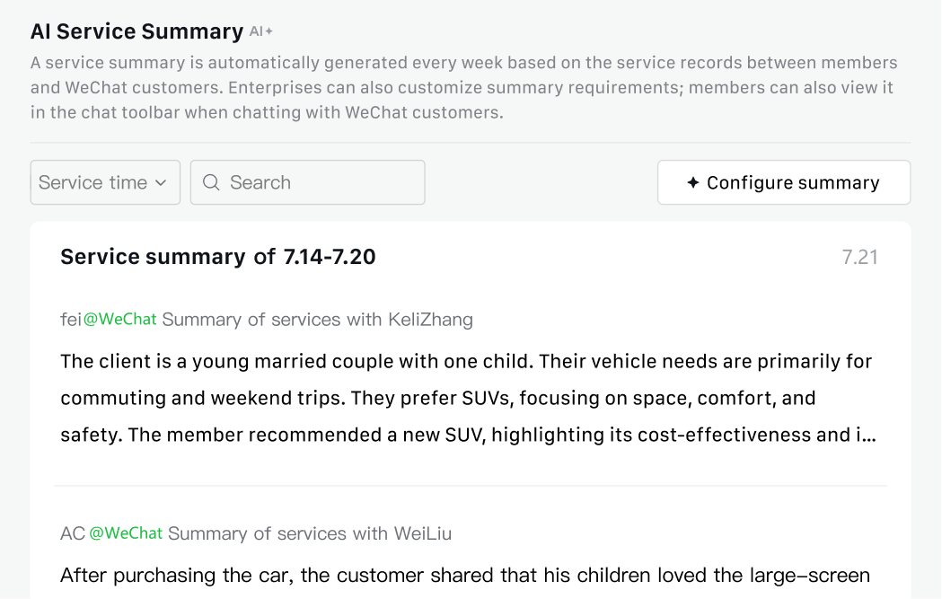
Task: Open the young married couple summary text
Action: (x=466, y=398)
